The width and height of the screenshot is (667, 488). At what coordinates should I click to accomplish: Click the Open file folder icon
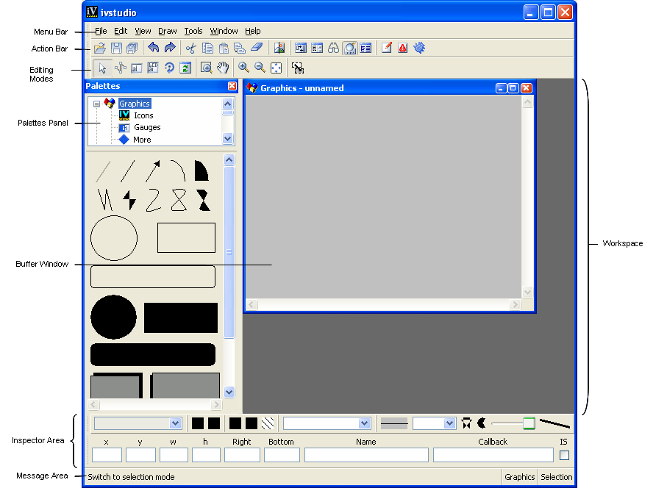(99, 49)
